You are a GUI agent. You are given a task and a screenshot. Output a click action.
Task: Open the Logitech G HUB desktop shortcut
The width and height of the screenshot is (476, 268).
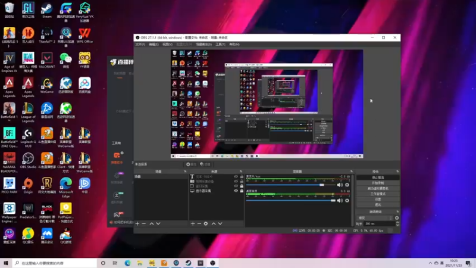tap(28, 138)
